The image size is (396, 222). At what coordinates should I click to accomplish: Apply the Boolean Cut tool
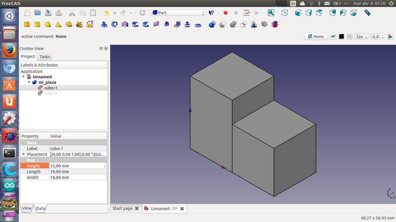click(223, 24)
